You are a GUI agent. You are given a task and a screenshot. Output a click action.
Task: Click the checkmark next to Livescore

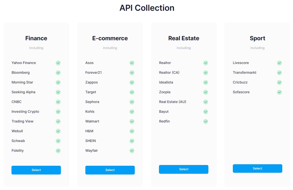point(279,63)
